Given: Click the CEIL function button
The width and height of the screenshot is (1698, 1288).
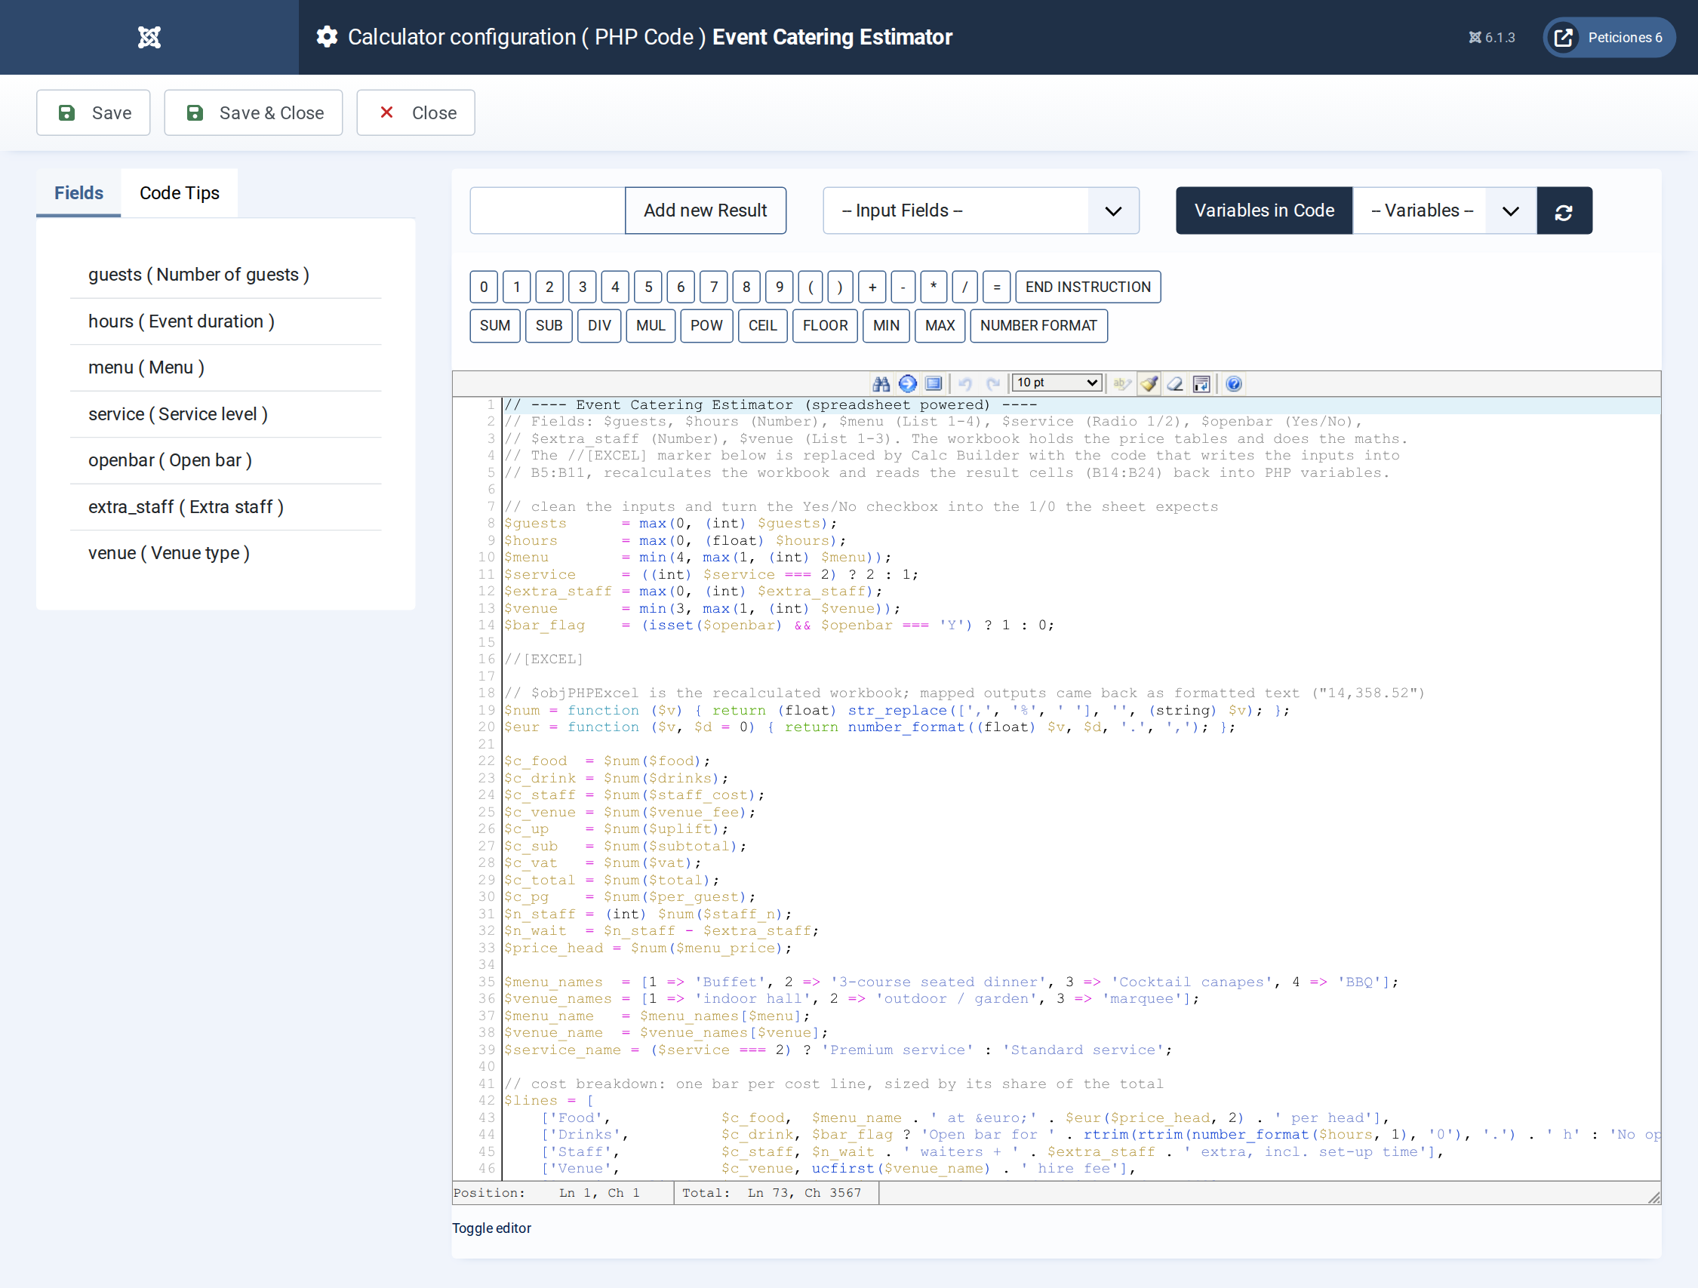Looking at the screenshot, I should tap(763, 325).
